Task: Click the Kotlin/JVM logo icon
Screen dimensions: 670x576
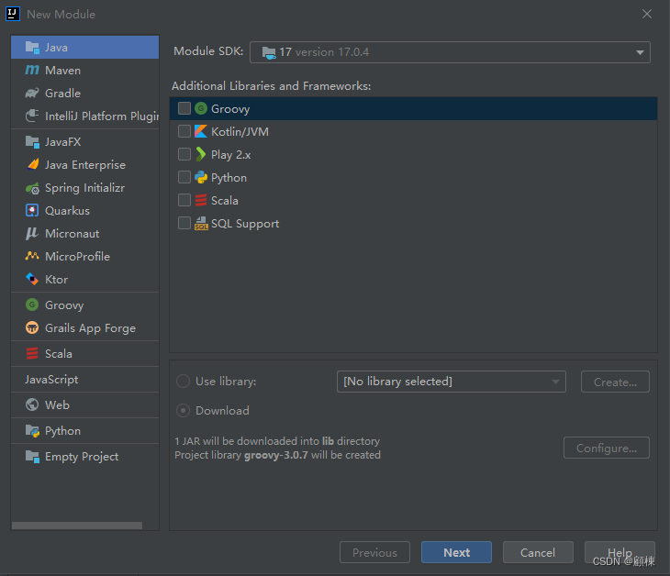Action: (201, 131)
